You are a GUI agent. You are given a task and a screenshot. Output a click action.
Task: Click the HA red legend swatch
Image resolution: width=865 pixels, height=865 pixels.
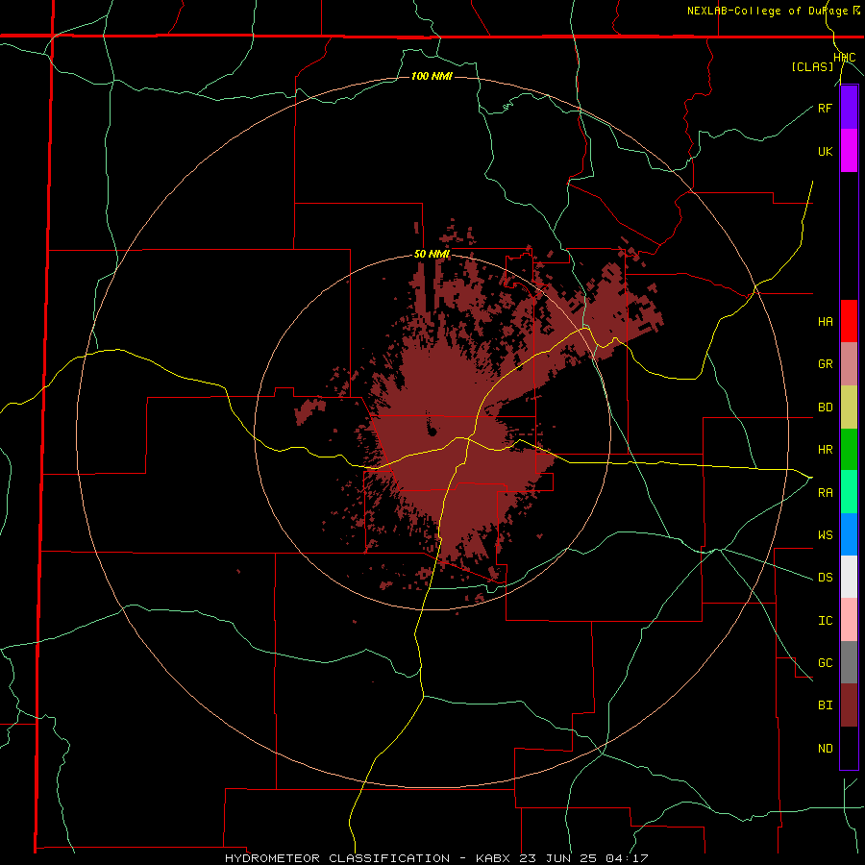(849, 321)
